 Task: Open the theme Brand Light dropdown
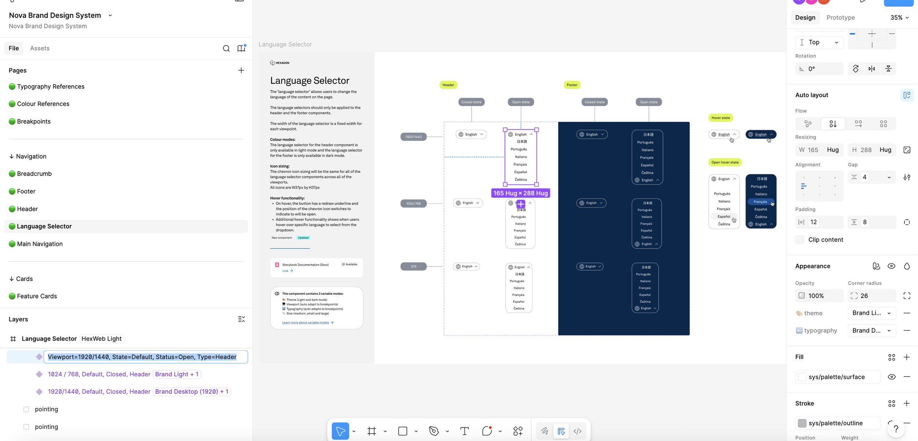[871, 313]
